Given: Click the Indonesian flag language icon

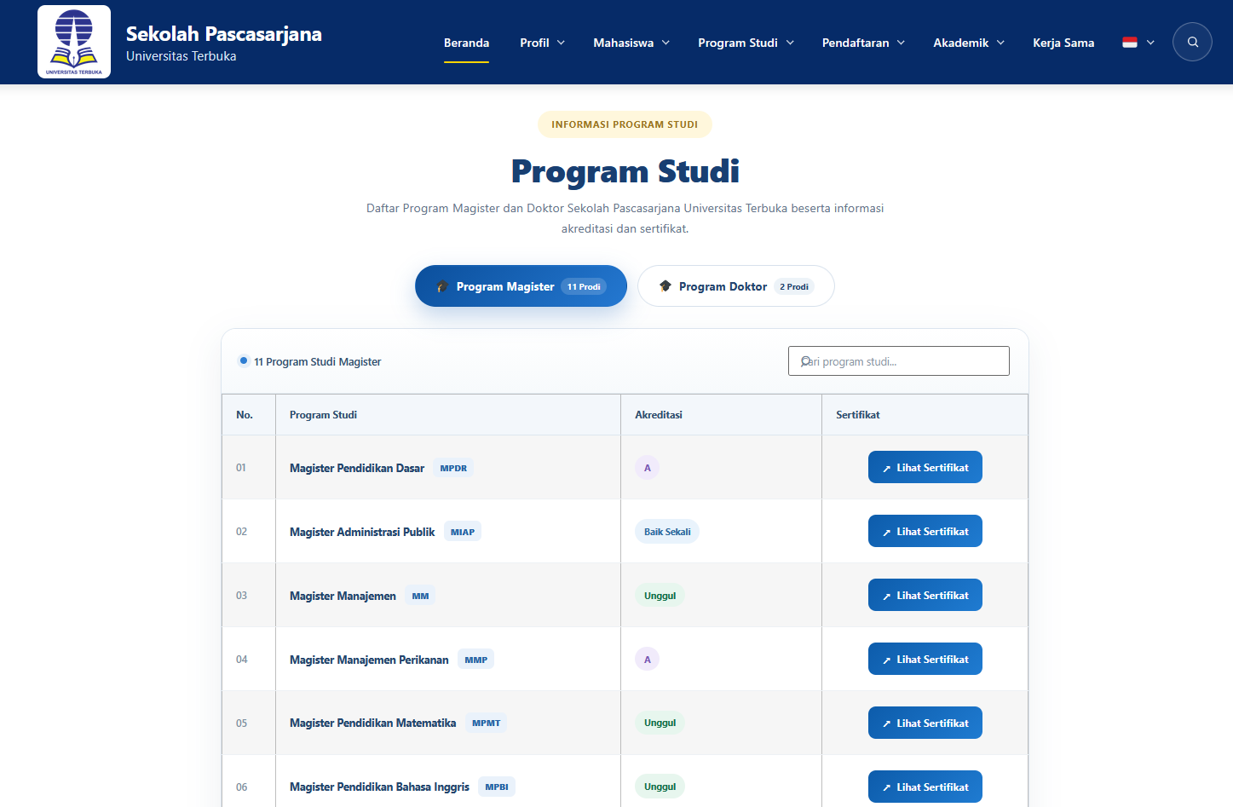Looking at the screenshot, I should coord(1130,43).
